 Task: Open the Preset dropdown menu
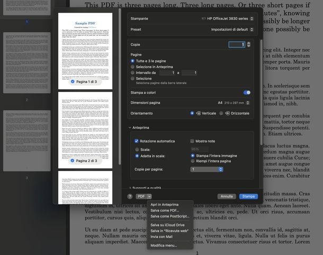[229, 30]
